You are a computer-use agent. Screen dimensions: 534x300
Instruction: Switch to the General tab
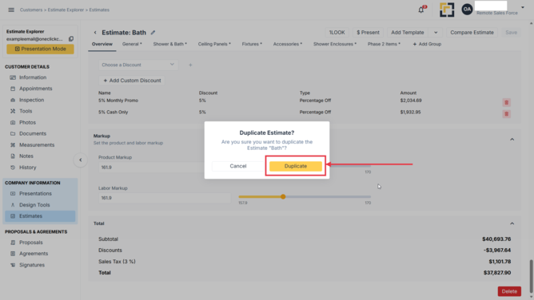132,44
